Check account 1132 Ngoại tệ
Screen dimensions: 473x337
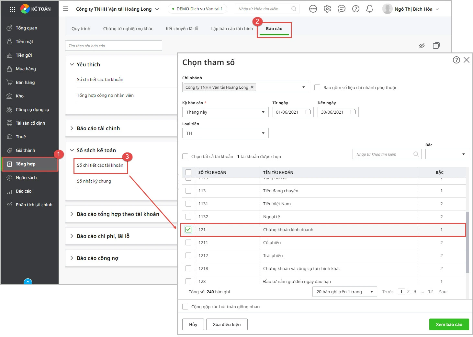tap(188, 217)
